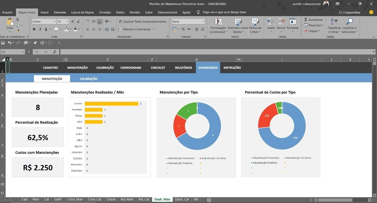Toggle bold formatting (N)
The width and height of the screenshot is (377, 203).
pyautogui.click(x=34, y=29)
